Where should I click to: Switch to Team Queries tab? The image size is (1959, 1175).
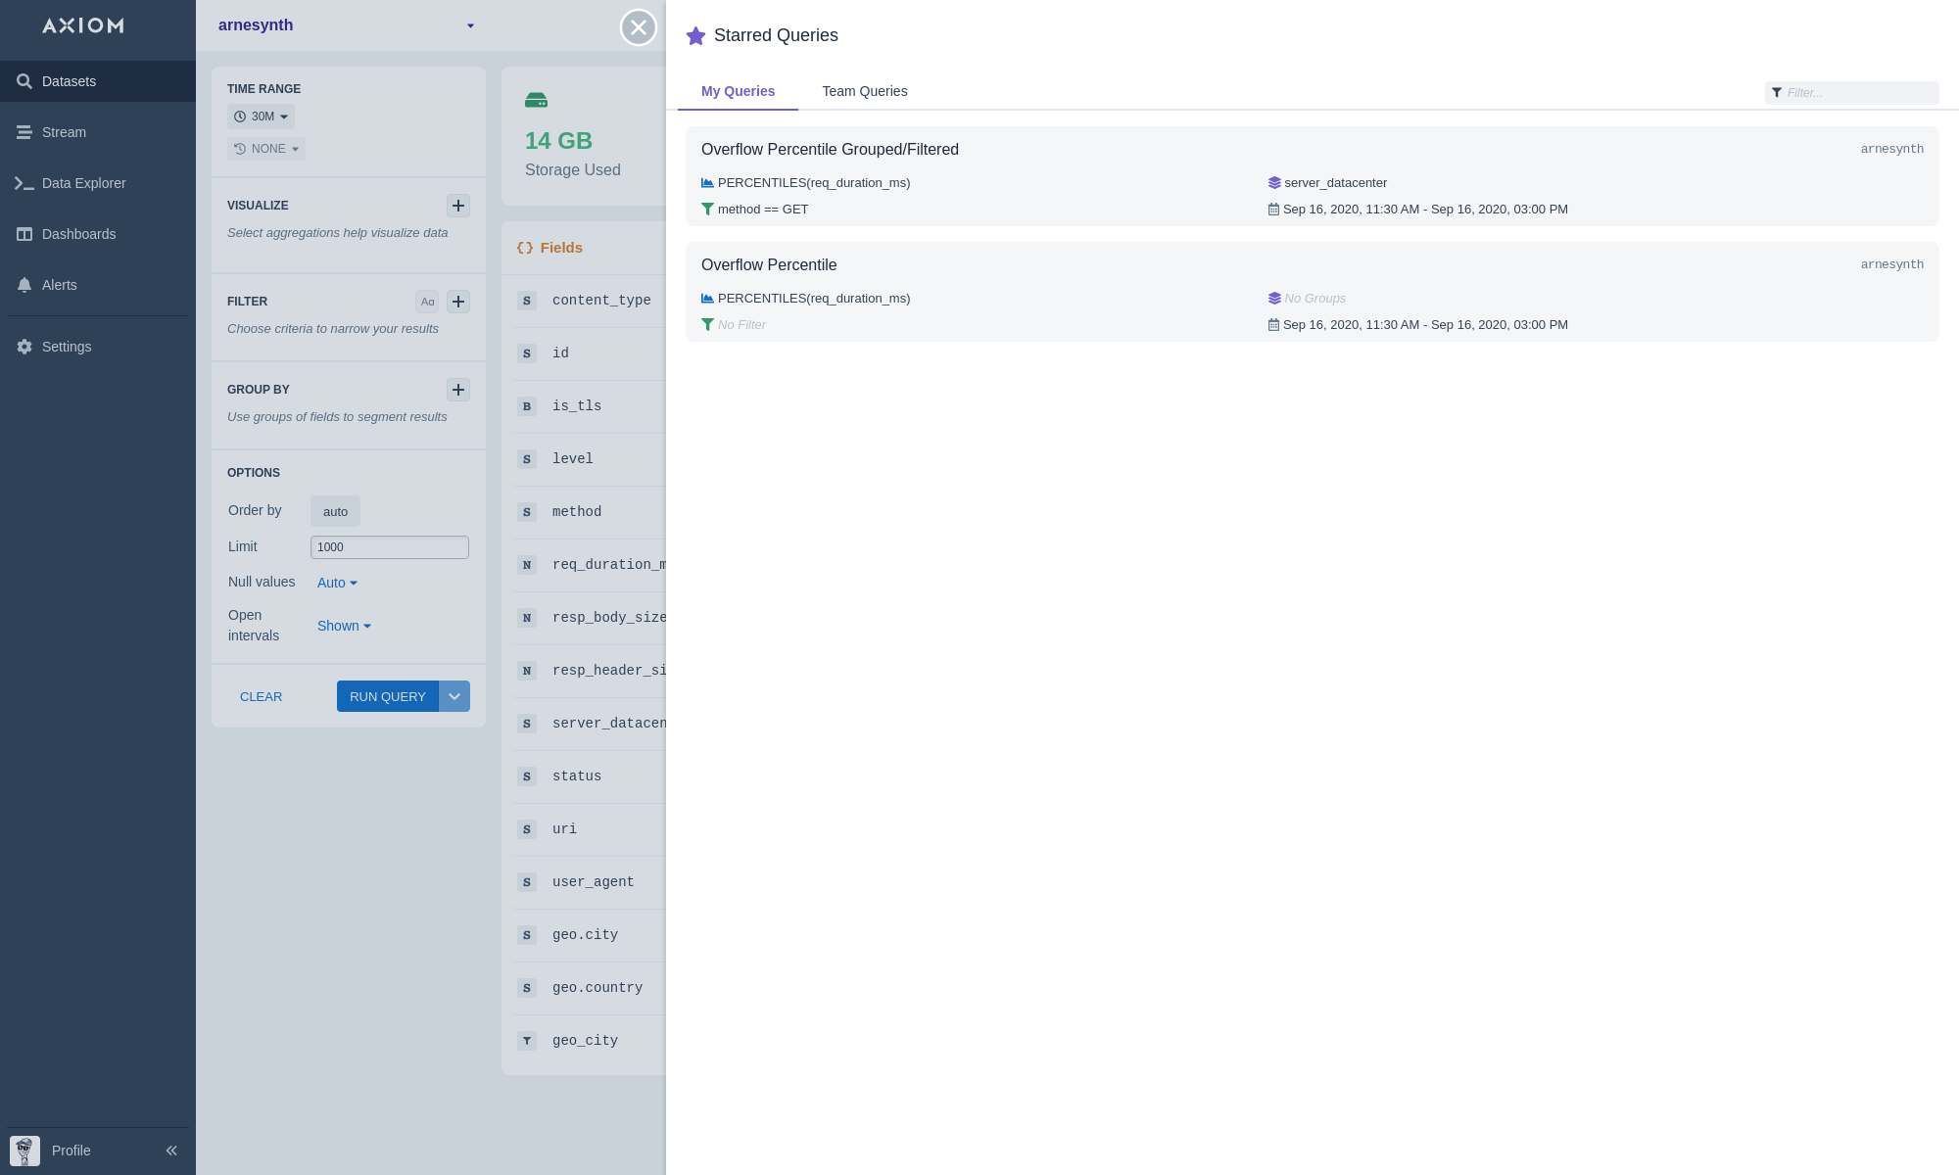(864, 91)
